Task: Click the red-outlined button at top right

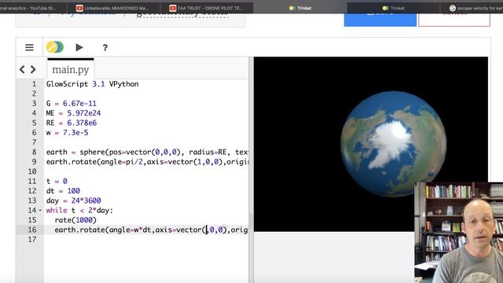Action: [x=454, y=20]
